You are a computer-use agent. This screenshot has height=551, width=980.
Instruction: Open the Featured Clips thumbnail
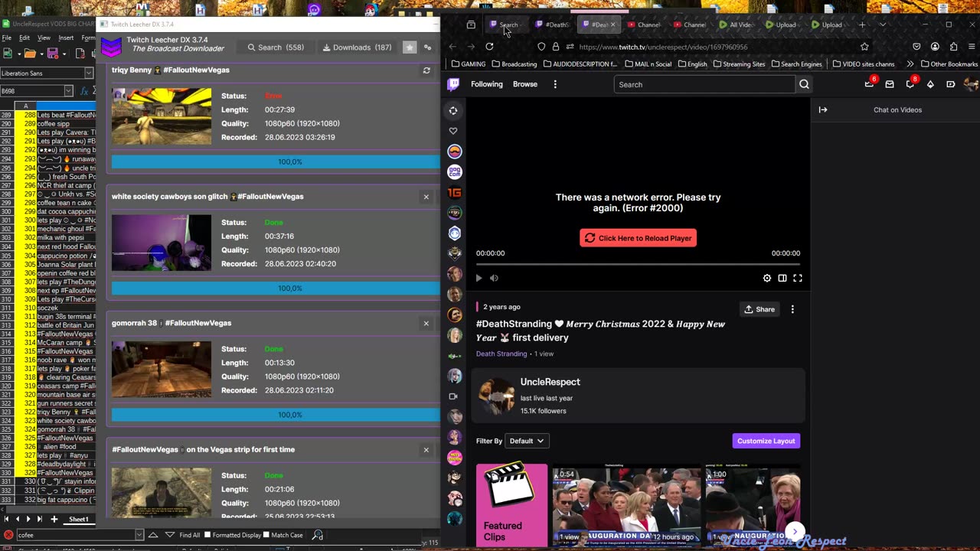(x=512, y=504)
